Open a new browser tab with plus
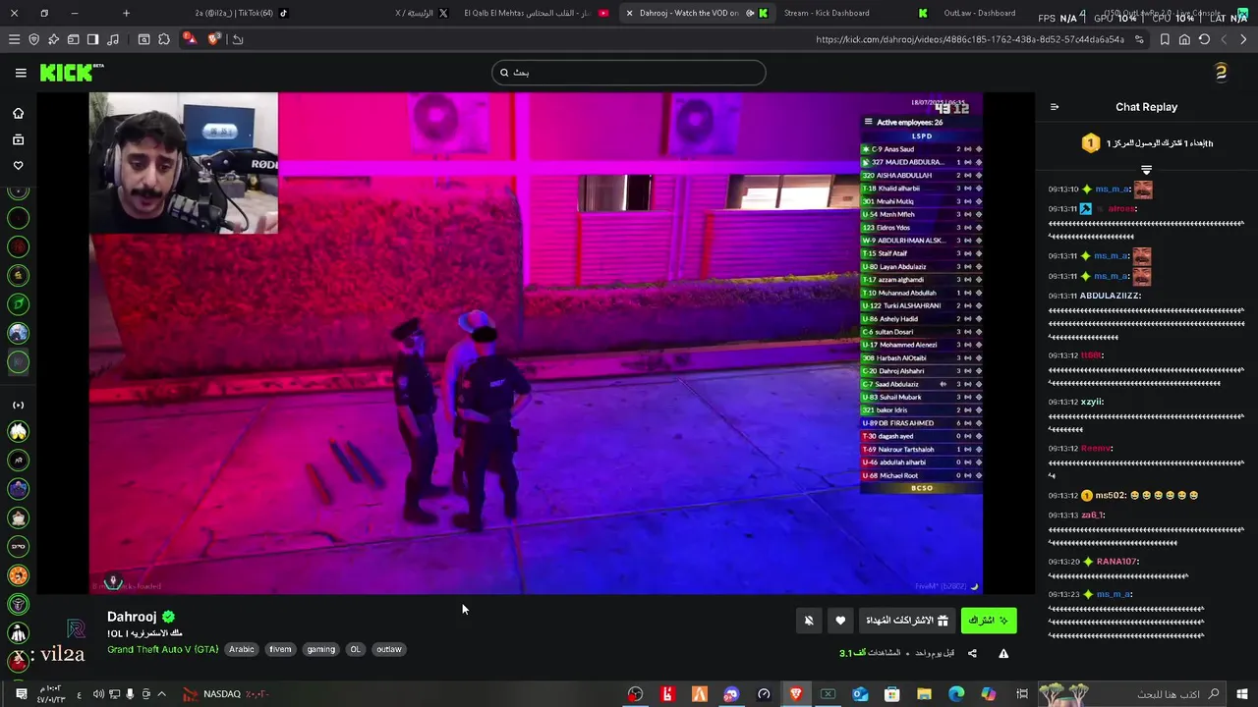Viewport: 1258px width, 707px height. point(126,13)
